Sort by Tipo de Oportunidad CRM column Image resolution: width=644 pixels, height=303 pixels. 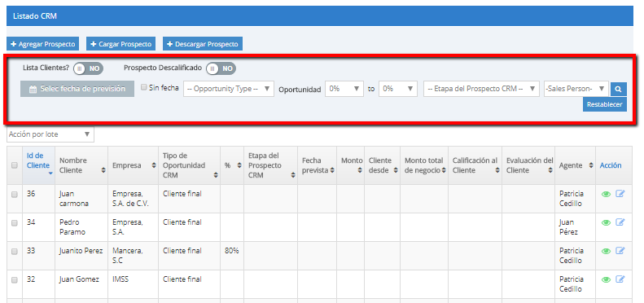click(x=216, y=175)
